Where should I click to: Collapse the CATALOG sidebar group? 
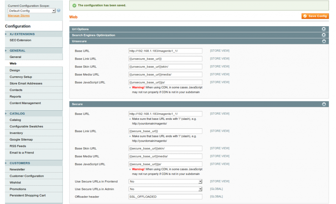click(x=17, y=114)
